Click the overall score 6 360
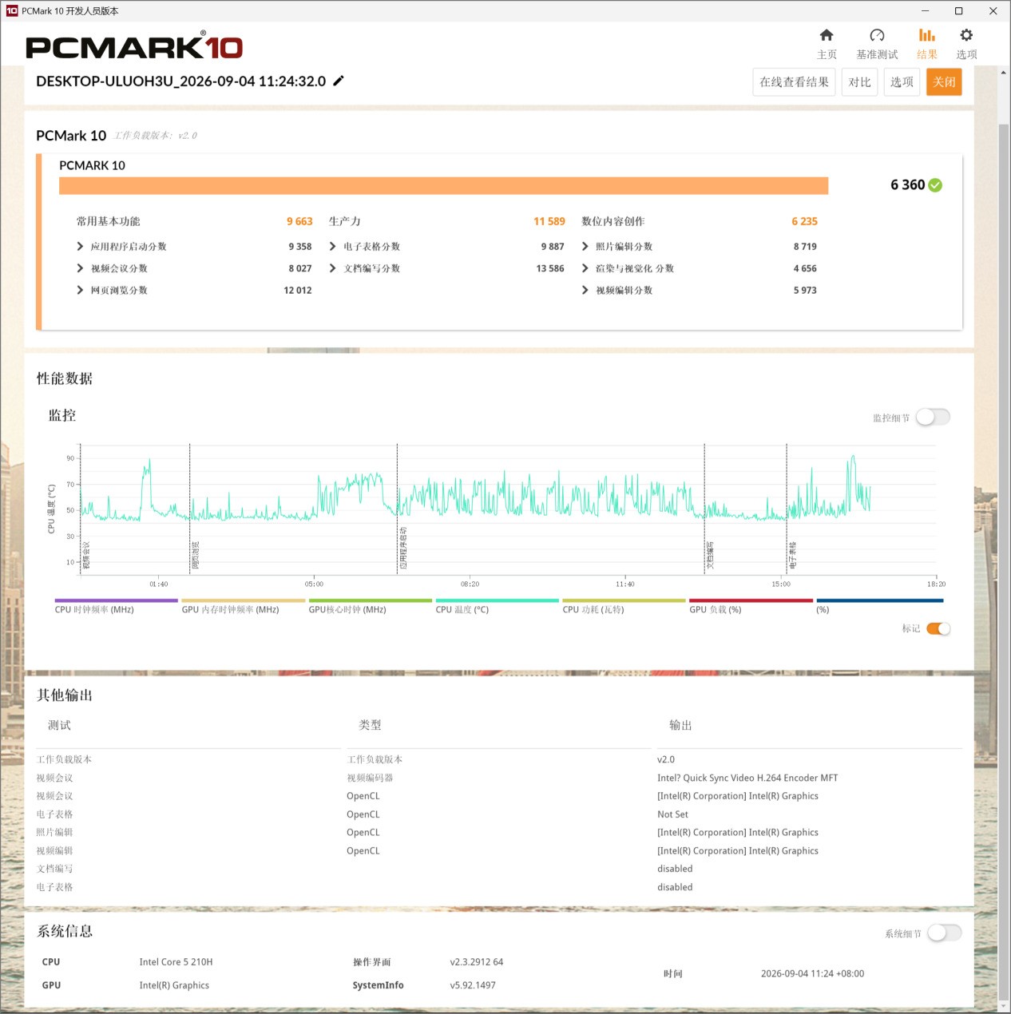1011x1014 pixels. point(907,185)
